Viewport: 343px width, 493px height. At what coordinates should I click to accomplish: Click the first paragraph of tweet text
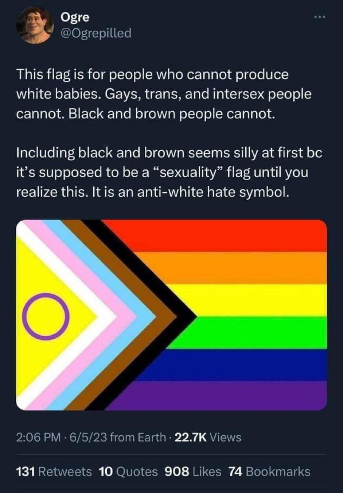click(164, 94)
